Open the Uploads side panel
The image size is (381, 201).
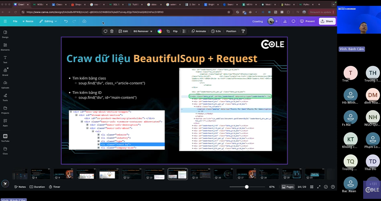[x=5, y=85]
